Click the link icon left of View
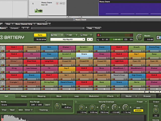 tap(1, 24)
